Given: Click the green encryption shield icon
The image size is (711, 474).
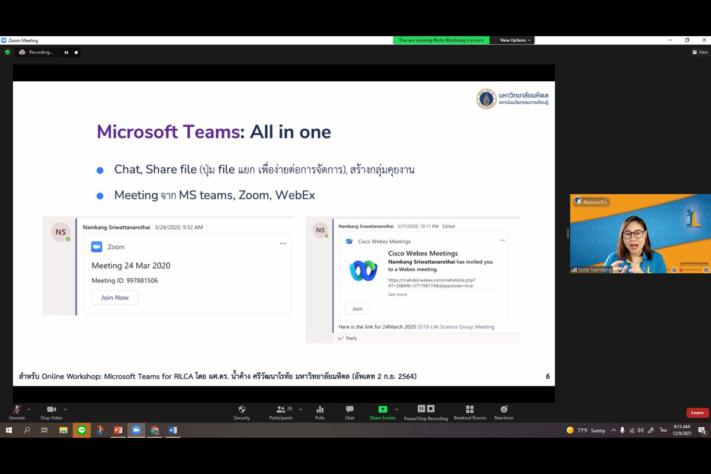Looking at the screenshot, I should tap(8, 52).
